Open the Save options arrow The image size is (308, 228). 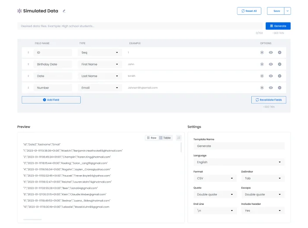pos(287,11)
